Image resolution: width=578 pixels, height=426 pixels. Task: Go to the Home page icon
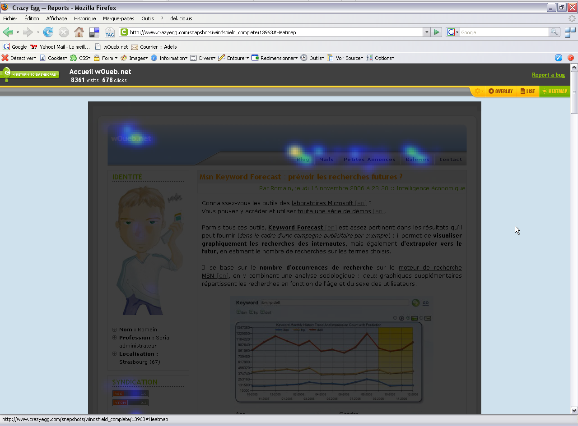click(79, 32)
